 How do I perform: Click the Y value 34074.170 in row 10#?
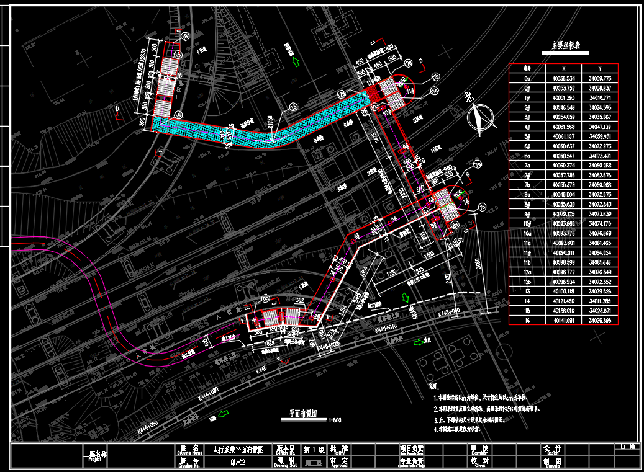click(600, 224)
